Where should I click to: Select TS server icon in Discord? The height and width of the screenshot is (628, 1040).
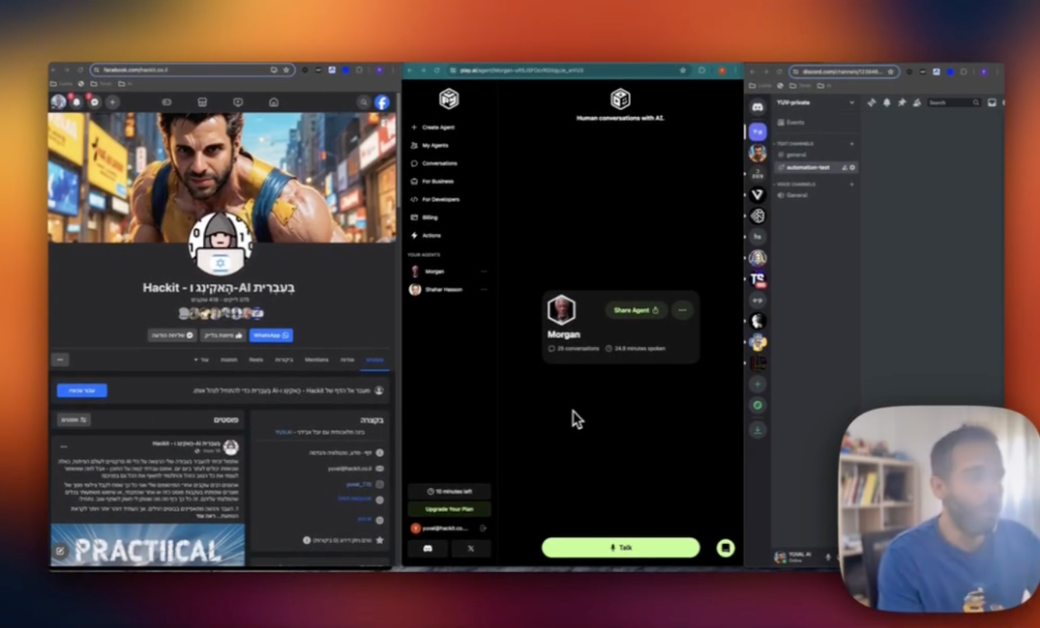click(x=758, y=279)
